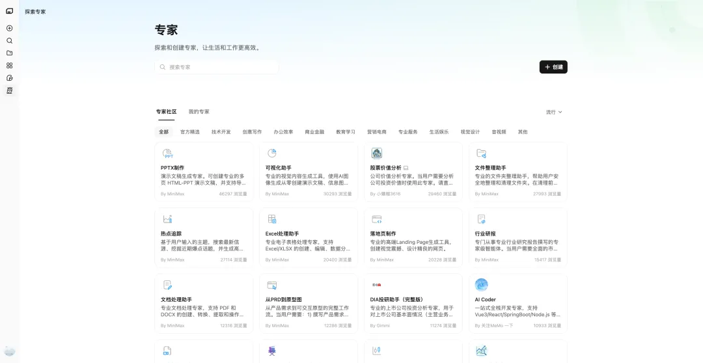The height and width of the screenshot is (363, 703).
Task: Click the PPTX制作 expert icon
Action: (168, 154)
